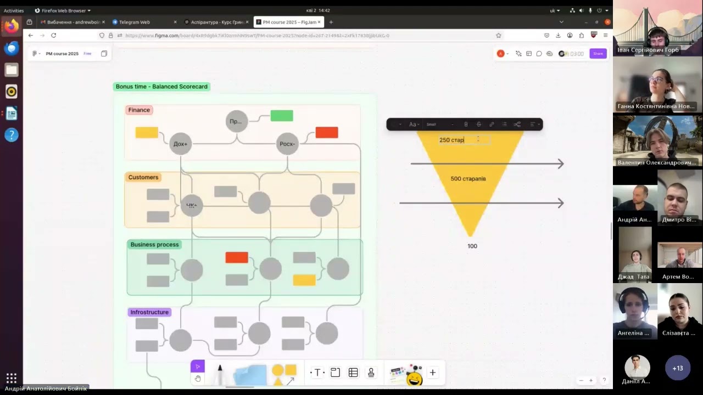Image resolution: width=703 pixels, height=395 pixels.
Task: Open the text color dropdown
Action: (x=397, y=125)
